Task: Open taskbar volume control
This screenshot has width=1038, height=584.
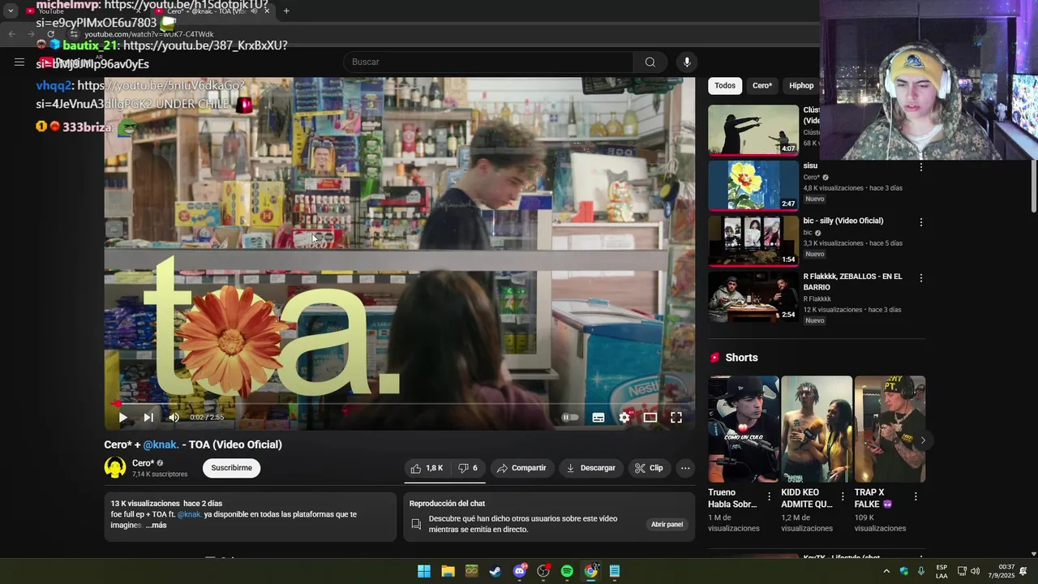Action: click(x=975, y=571)
